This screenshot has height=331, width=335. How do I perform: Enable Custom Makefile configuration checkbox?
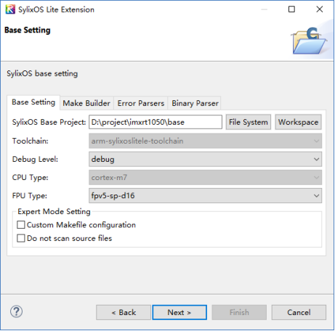pos(21,225)
